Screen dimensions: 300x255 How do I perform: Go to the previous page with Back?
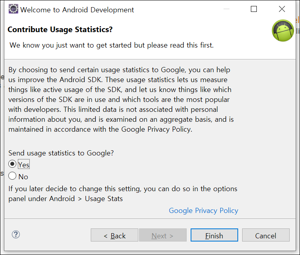point(115,235)
